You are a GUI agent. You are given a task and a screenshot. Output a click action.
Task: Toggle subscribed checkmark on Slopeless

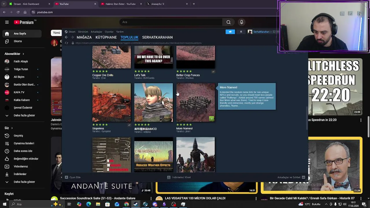129,125
